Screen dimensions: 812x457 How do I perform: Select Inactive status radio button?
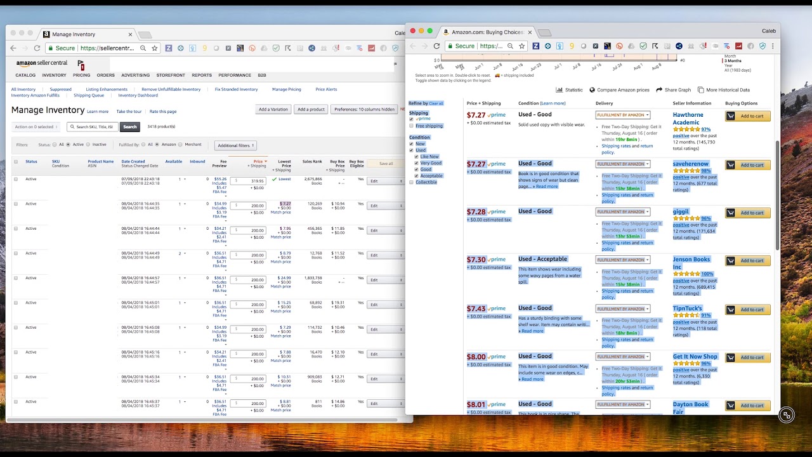[88, 145]
